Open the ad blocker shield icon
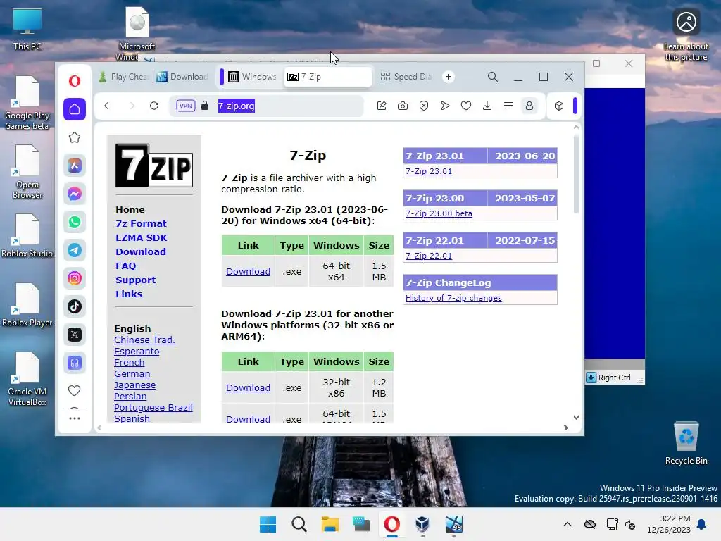The image size is (721, 541). [424, 106]
